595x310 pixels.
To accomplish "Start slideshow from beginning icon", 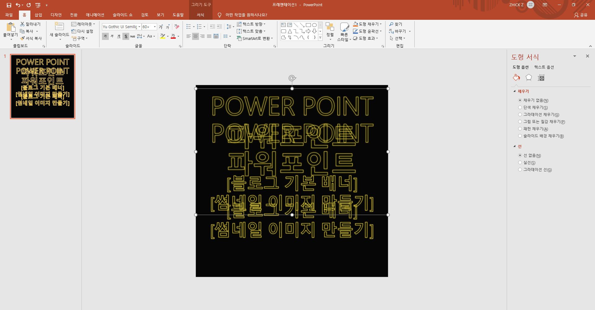I will [38, 5].
